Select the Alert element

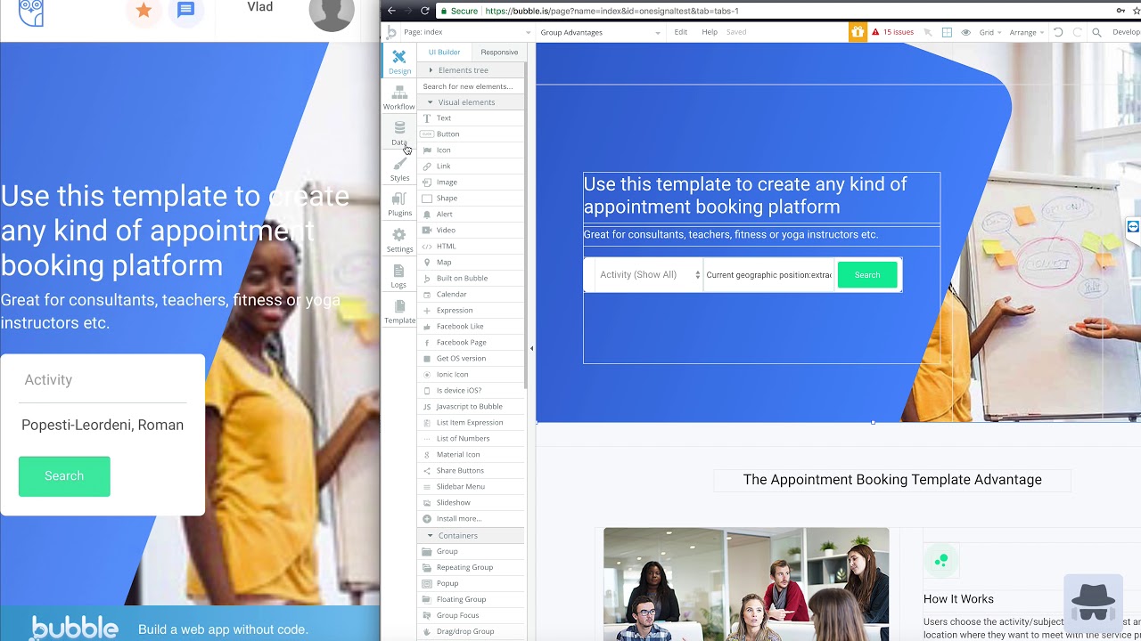point(472,215)
